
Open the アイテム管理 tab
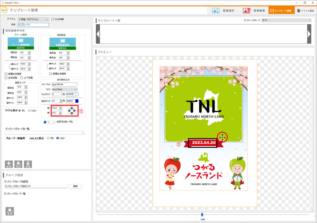click(305, 11)
